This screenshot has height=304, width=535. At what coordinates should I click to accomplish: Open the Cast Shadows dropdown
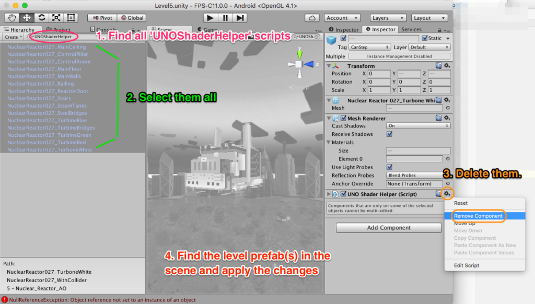click(x=418, y=126)
